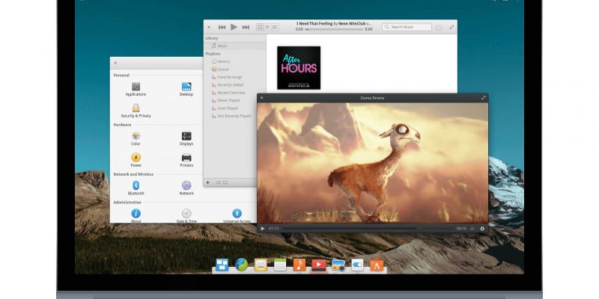Open Security & Privacy settings
Viewport: 599px width, 299px height.
pyautogui.click(x=136, y=111)
